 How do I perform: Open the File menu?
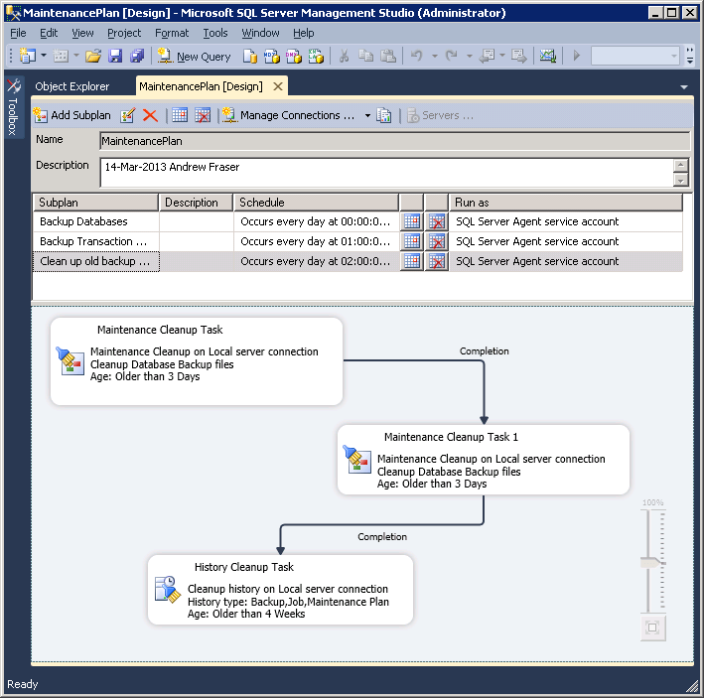(x=18, y=33)
